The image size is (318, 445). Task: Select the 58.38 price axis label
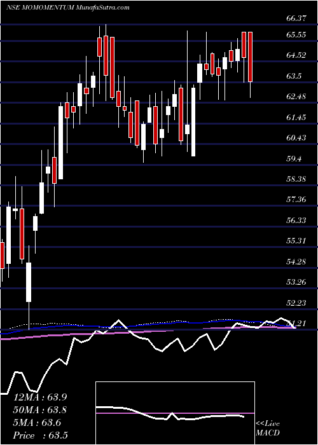(x=296, y=179)
